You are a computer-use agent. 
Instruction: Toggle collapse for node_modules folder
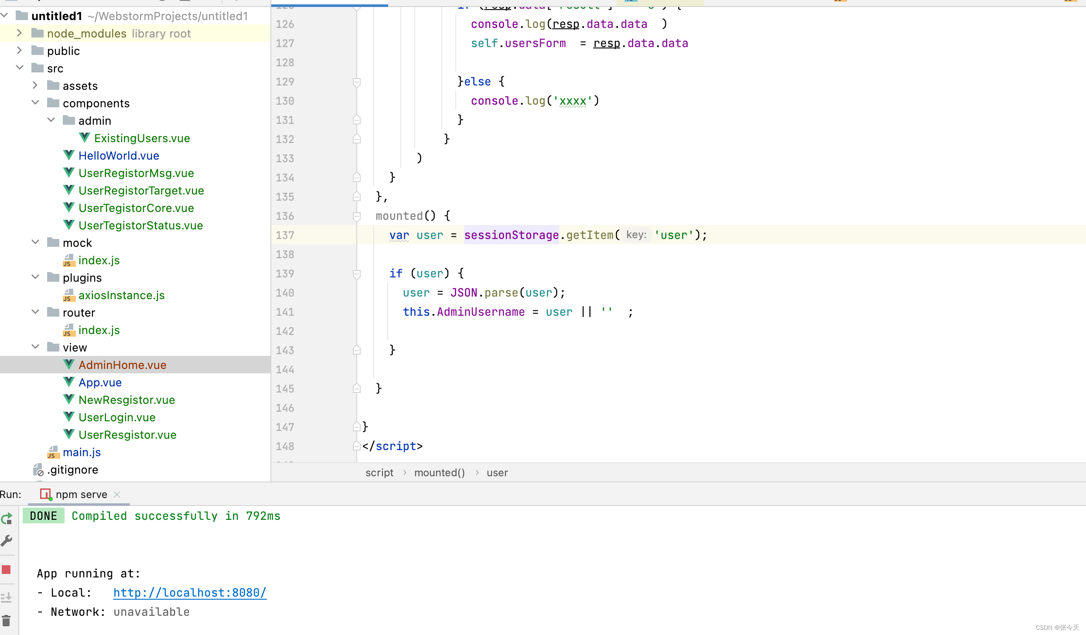(x=19, y=33)
